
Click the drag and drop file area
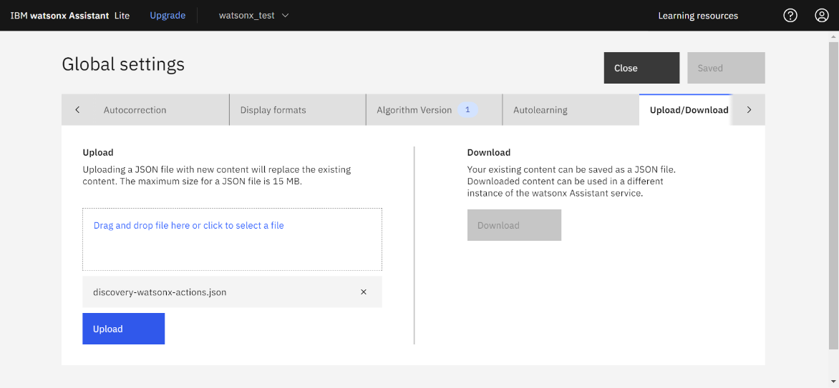pos(232,239)
